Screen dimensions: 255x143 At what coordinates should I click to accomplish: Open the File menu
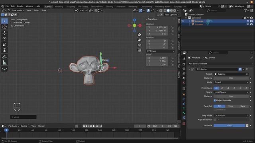7,6
